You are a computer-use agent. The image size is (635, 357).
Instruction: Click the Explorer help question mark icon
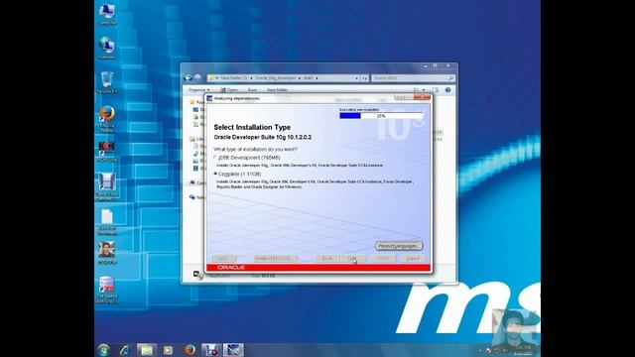point(447,90)
